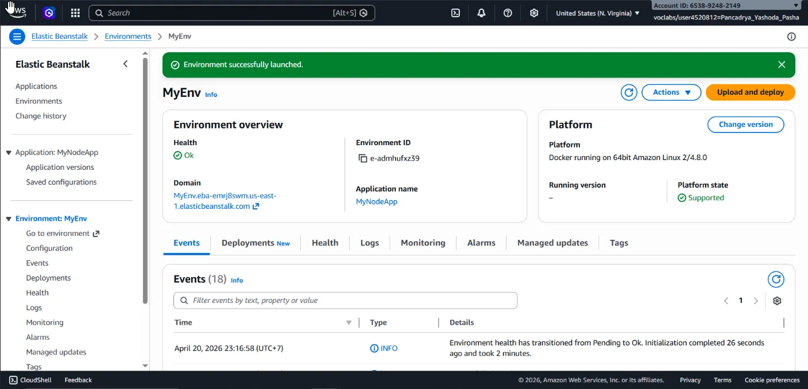Open Cookie preferences in footer

click(x=772, y=380)
